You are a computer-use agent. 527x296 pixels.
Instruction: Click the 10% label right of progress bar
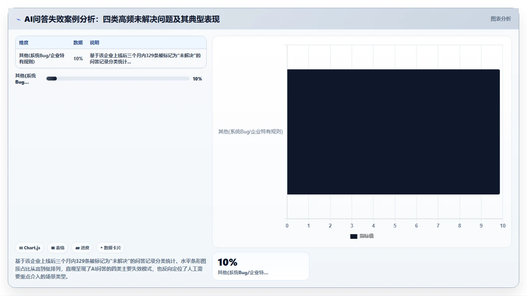pos(197,79)
